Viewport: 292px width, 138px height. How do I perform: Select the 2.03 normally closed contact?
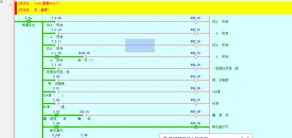(x=56, y=115)
